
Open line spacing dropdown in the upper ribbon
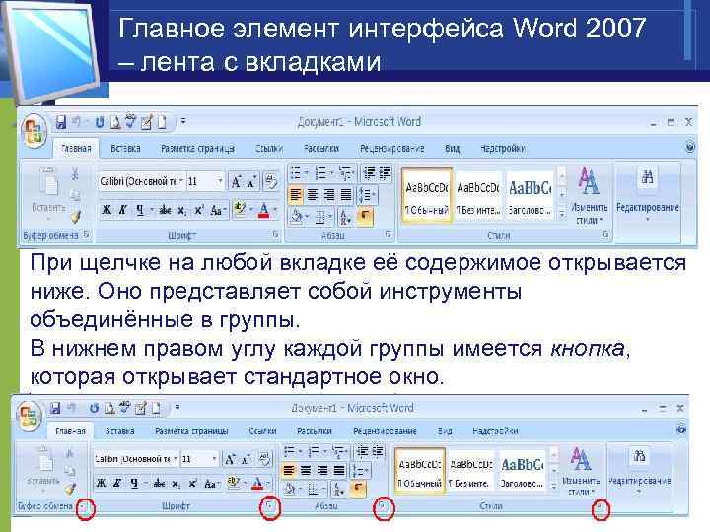[367, 195]
